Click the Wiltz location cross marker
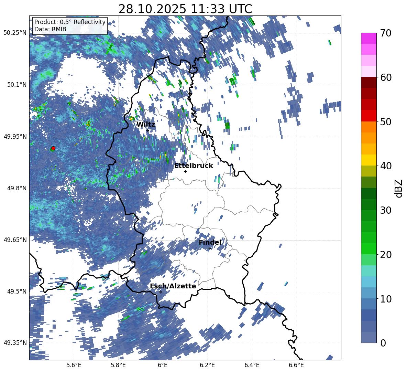The image size is (407, 372). [x=147, y=130]
